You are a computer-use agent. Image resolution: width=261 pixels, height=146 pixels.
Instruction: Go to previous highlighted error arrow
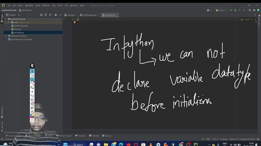click(252, 19)
